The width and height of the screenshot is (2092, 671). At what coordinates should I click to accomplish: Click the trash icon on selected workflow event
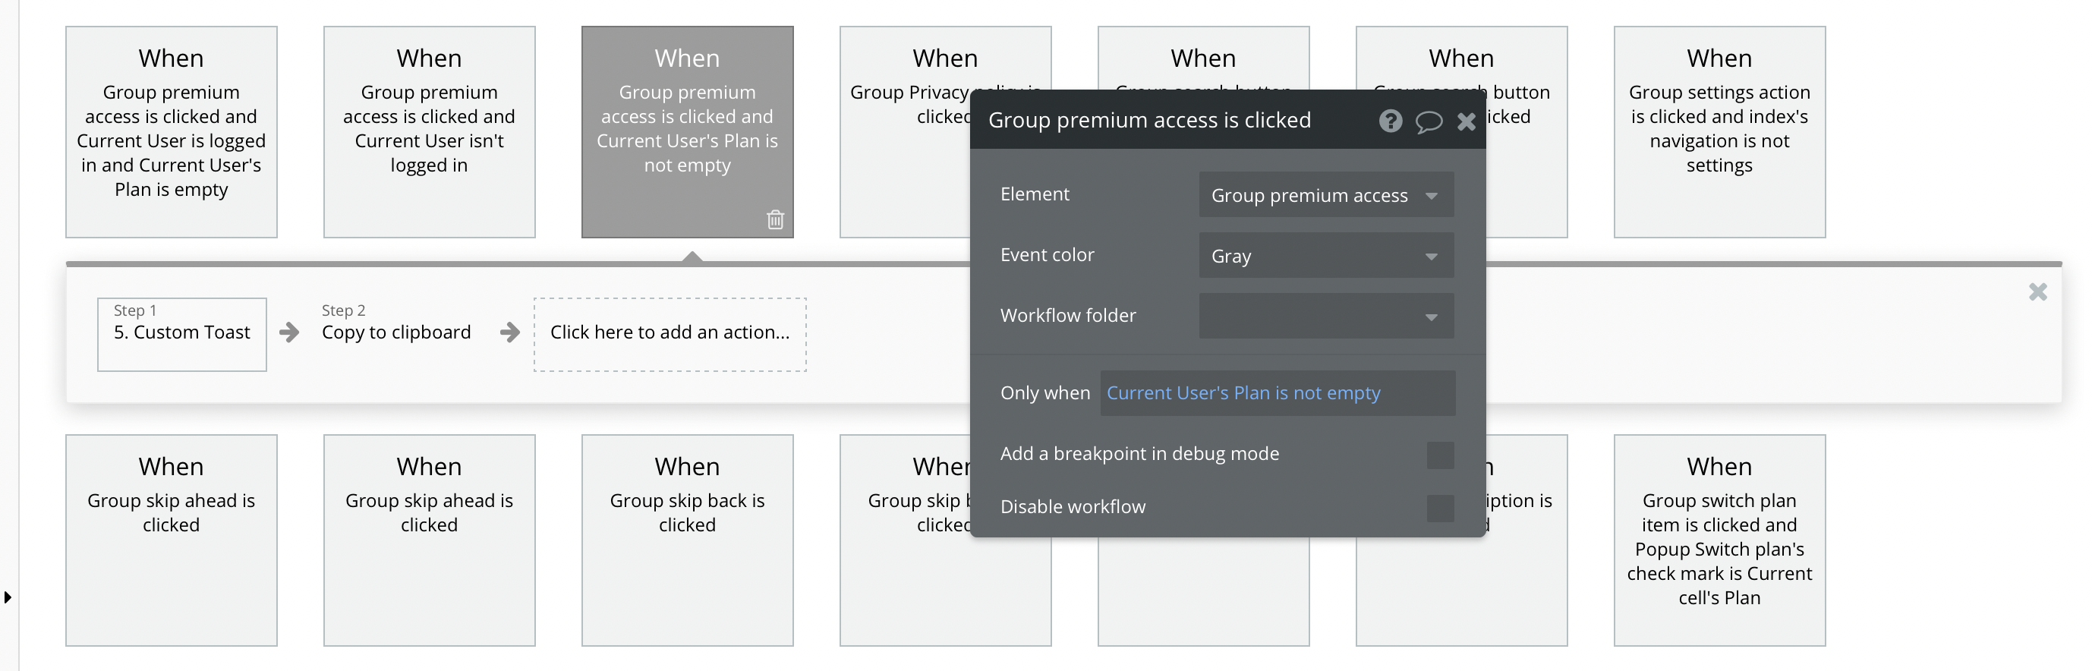(x=775, y=219)
